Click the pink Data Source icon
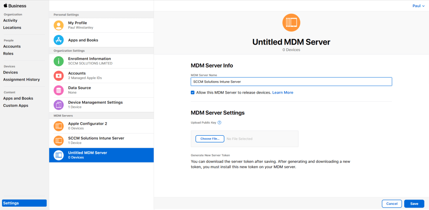Viewport: 429px width, 210px height. pos(59,90)
